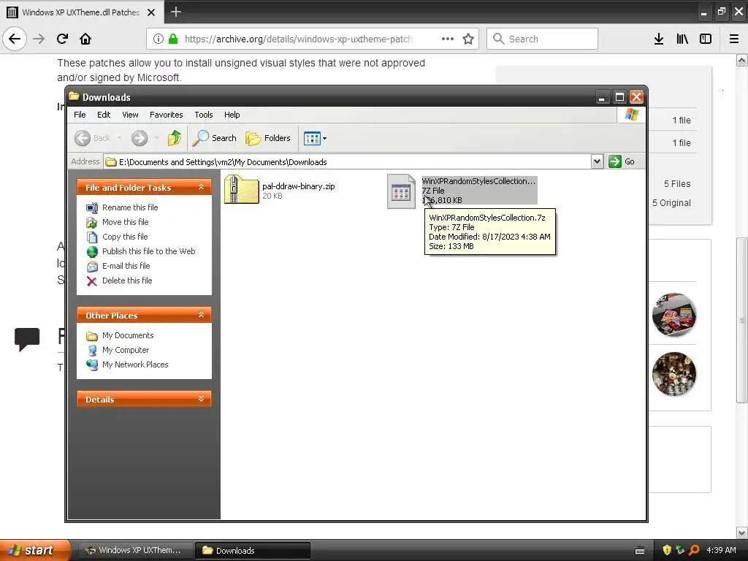This screenshot has width=748, height=561.
Task: Go to the Firefox home page
Action: point(85,39)
